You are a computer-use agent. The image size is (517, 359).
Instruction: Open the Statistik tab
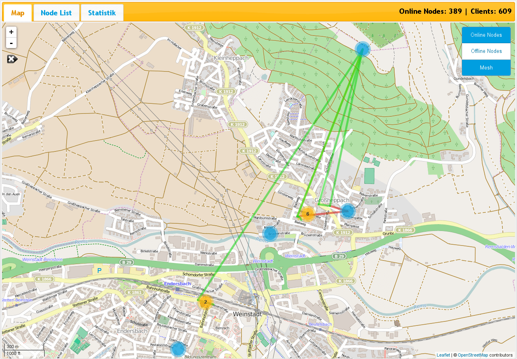point(102,13)
